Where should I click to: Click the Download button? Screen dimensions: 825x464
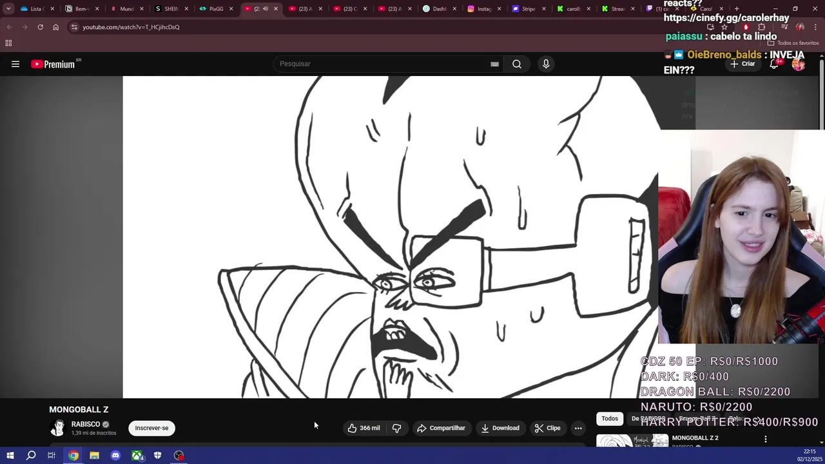pos(500,428)
